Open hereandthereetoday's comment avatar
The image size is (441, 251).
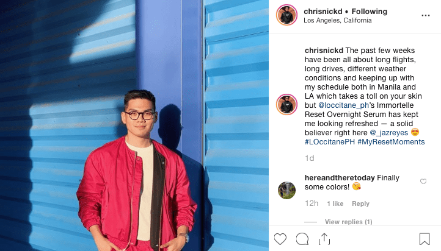(286, 190)
